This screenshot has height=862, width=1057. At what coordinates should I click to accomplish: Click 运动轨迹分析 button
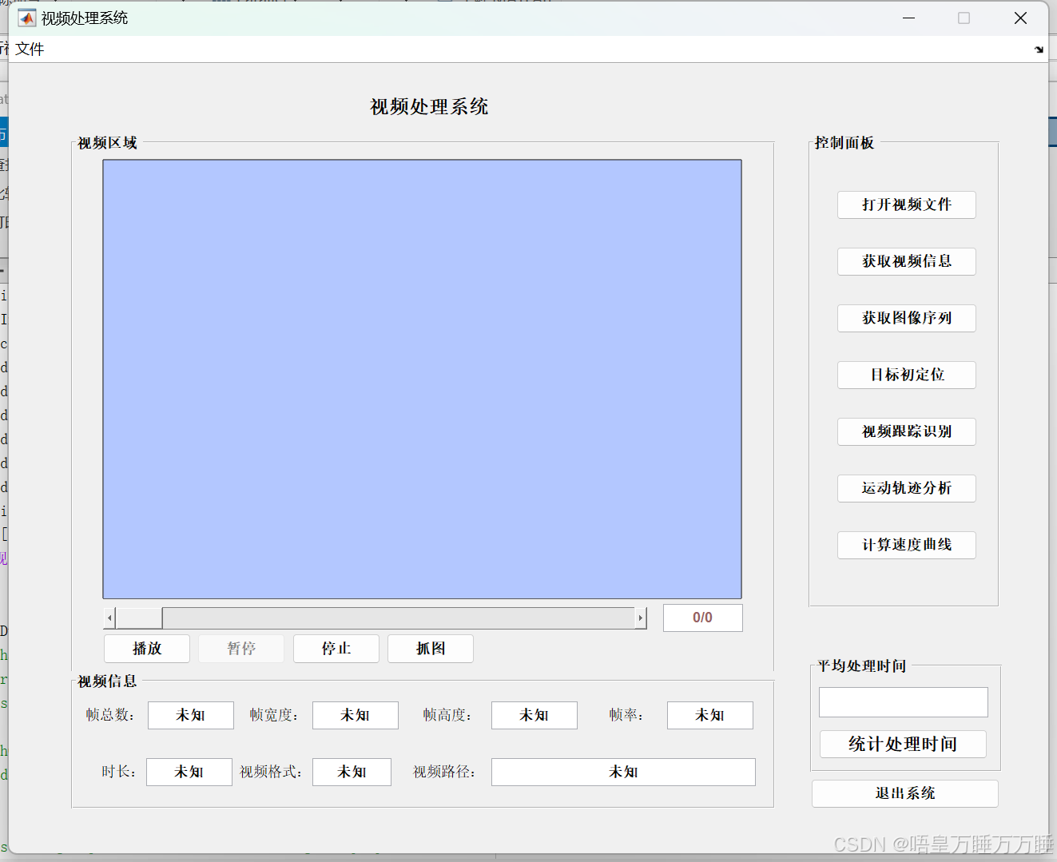pyautogui.click(x=907, y=488)
